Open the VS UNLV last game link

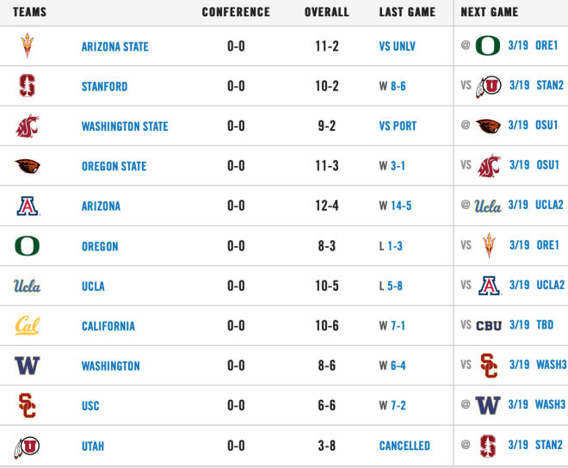pos(398,46)
